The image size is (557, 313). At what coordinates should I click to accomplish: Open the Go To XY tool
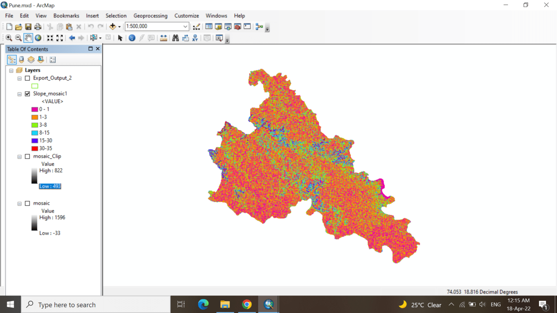click(x=195, y=38)
